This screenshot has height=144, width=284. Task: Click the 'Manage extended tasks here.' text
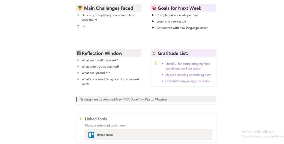point(105,125)
